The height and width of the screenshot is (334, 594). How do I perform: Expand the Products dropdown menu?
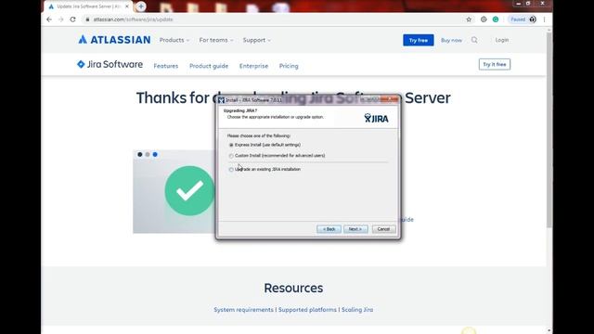click(174, 40)
